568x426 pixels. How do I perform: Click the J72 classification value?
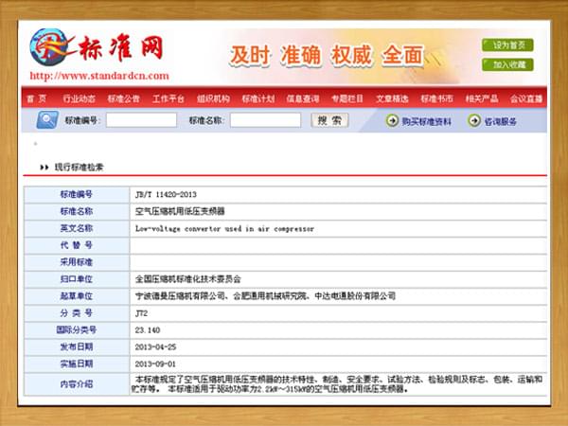coord(141,313)
